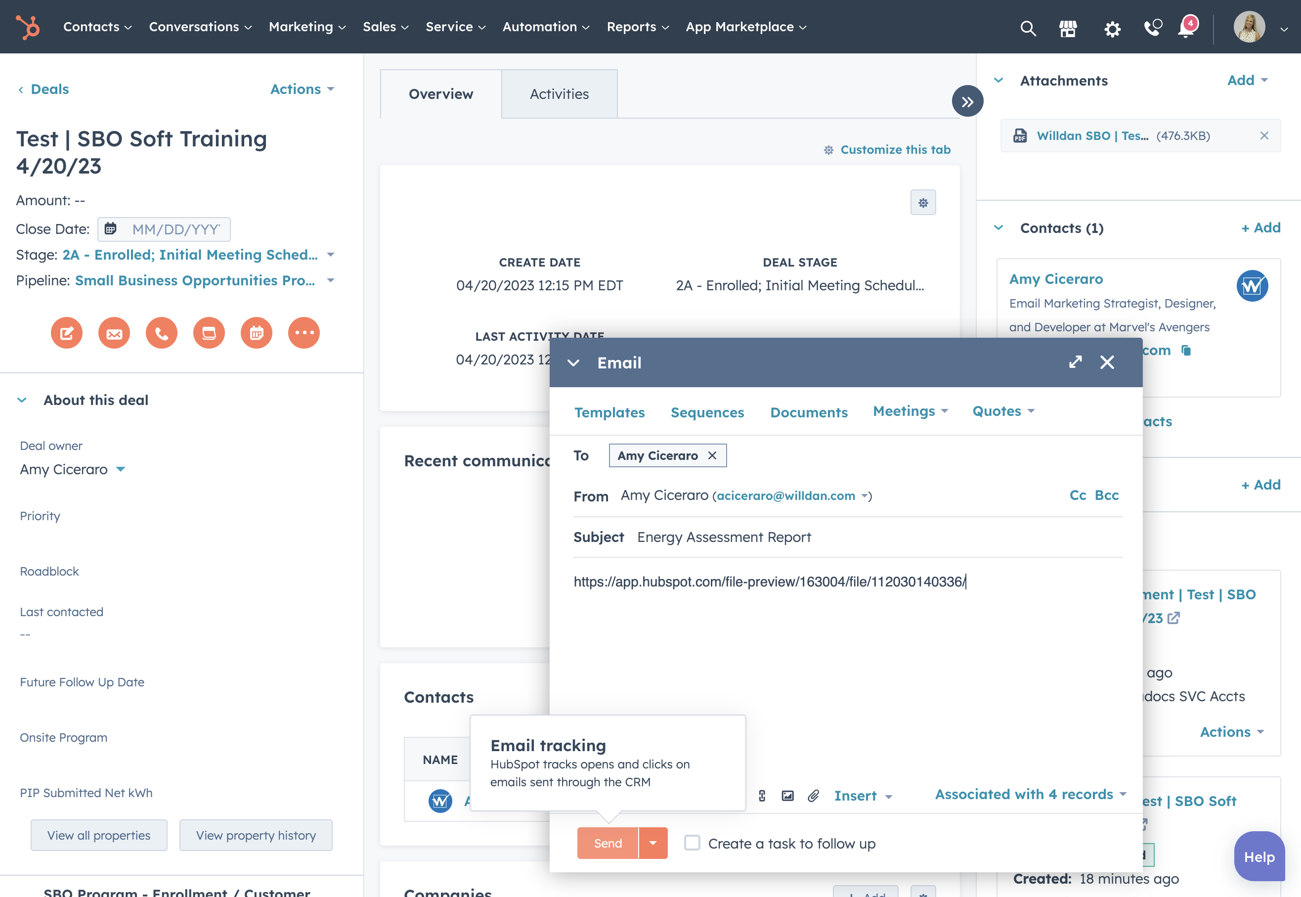Open the Quotes dropdown in email
Screen dimensions: 1301x897
1003,411
